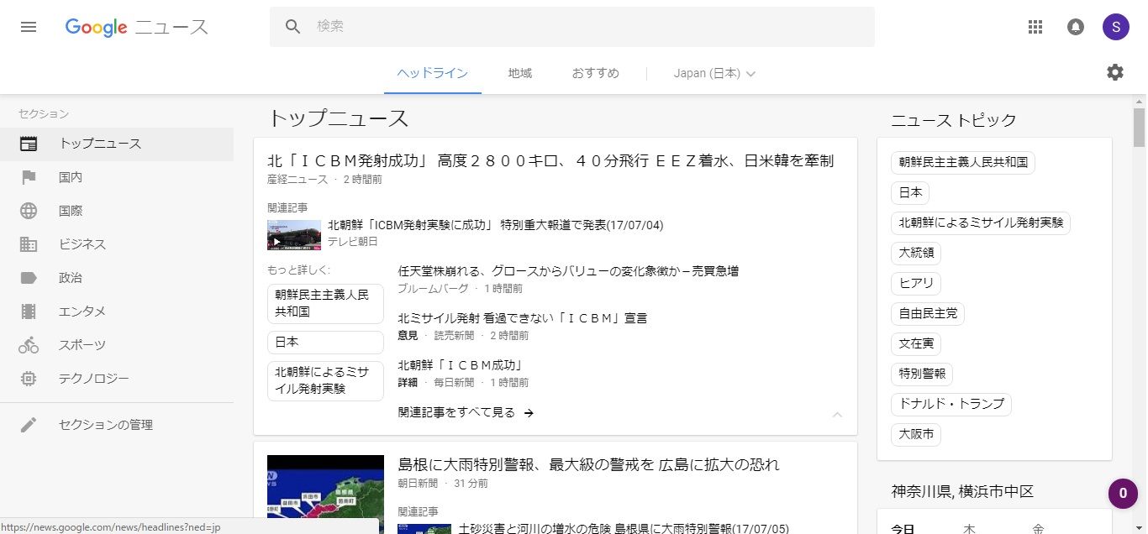This screenshot has height=534, width=1148.
Task: Click the ビジネス building icon
Action: click(29, 244)
